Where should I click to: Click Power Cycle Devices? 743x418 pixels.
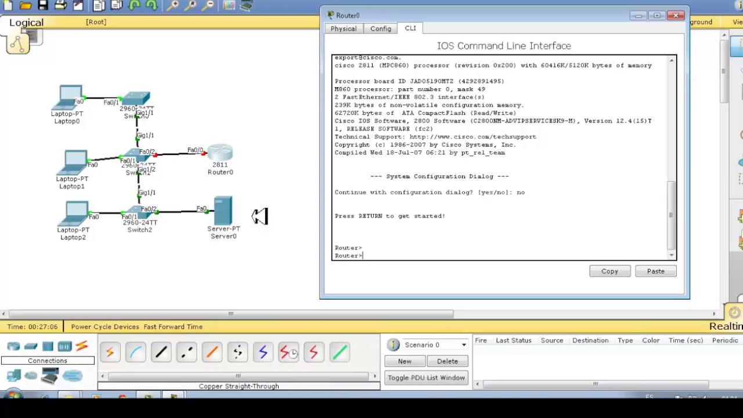point(105,327)
